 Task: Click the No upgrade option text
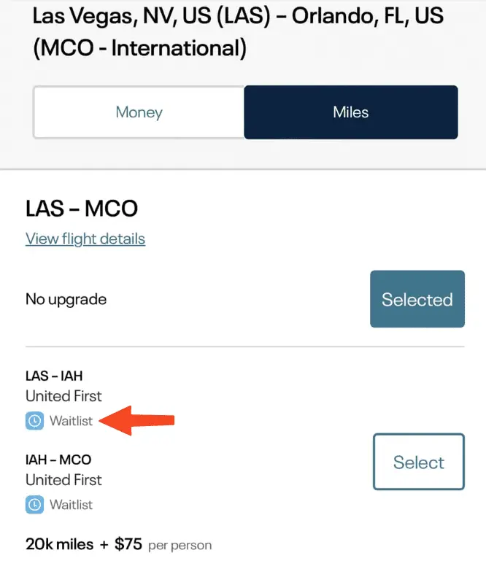(66, 300)
